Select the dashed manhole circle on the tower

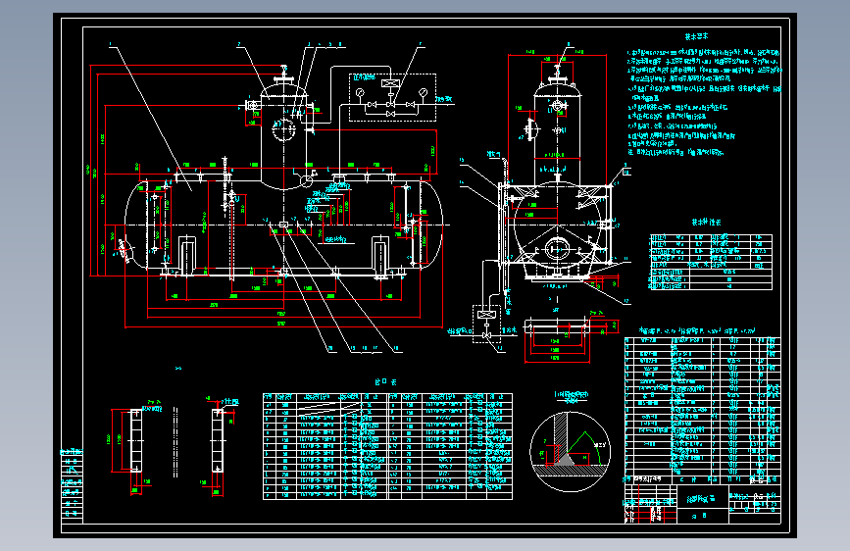tap(283, 130)
